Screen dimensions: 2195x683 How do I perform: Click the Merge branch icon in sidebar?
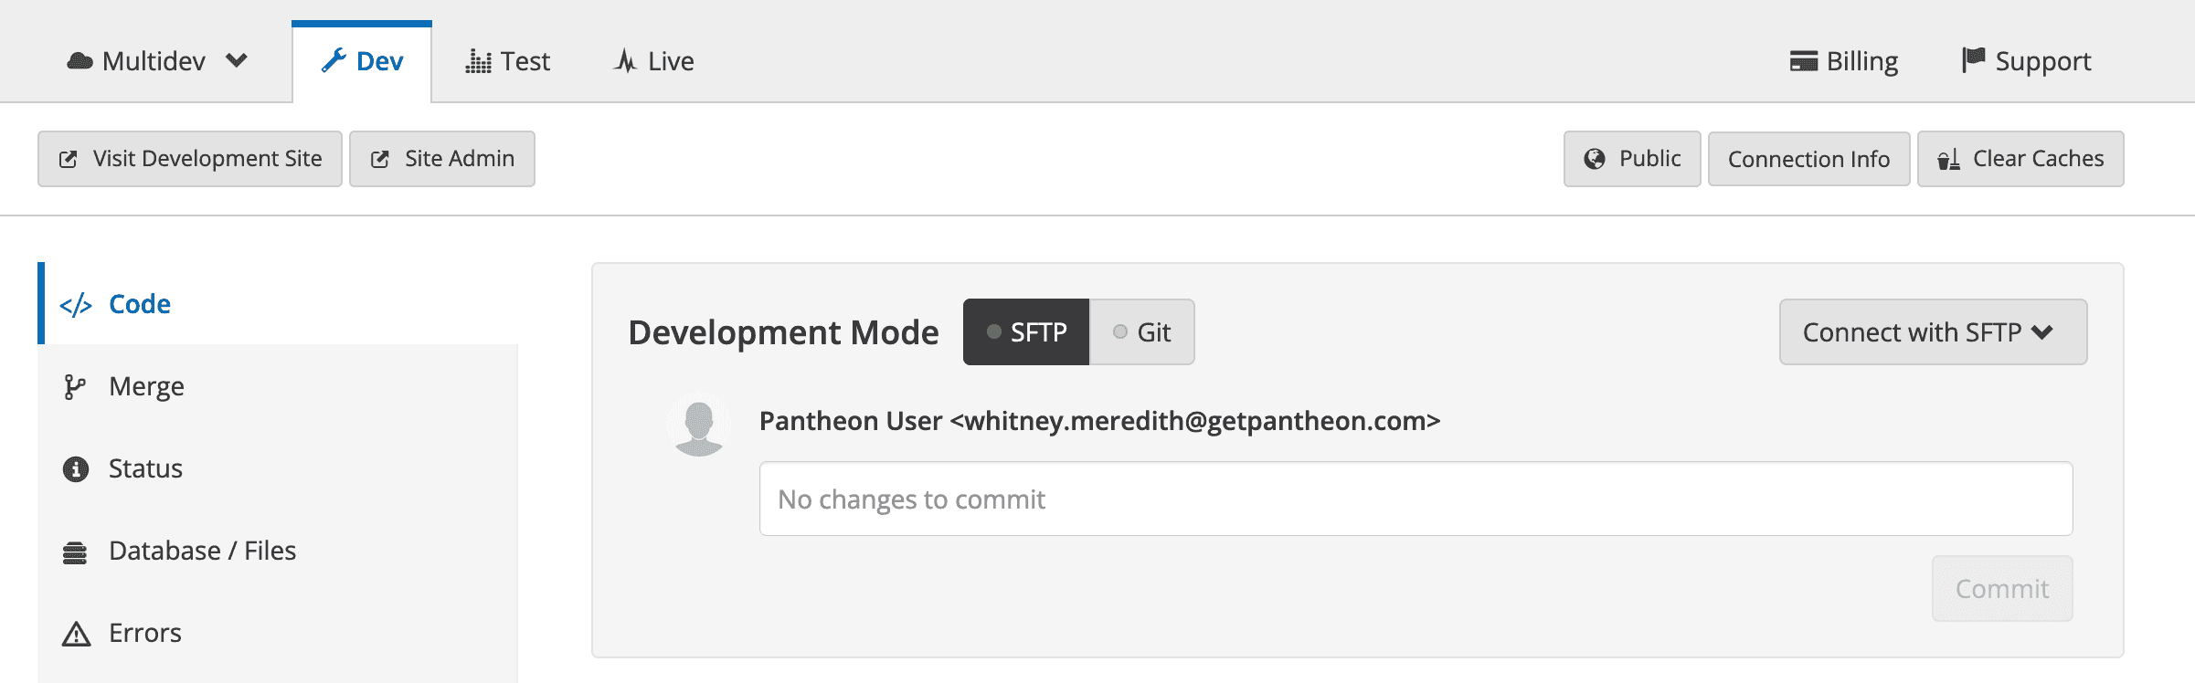pyautogui.click(x=75, y=385)
